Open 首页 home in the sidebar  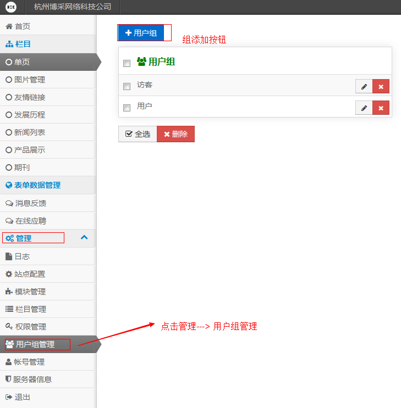click(22, 26)
